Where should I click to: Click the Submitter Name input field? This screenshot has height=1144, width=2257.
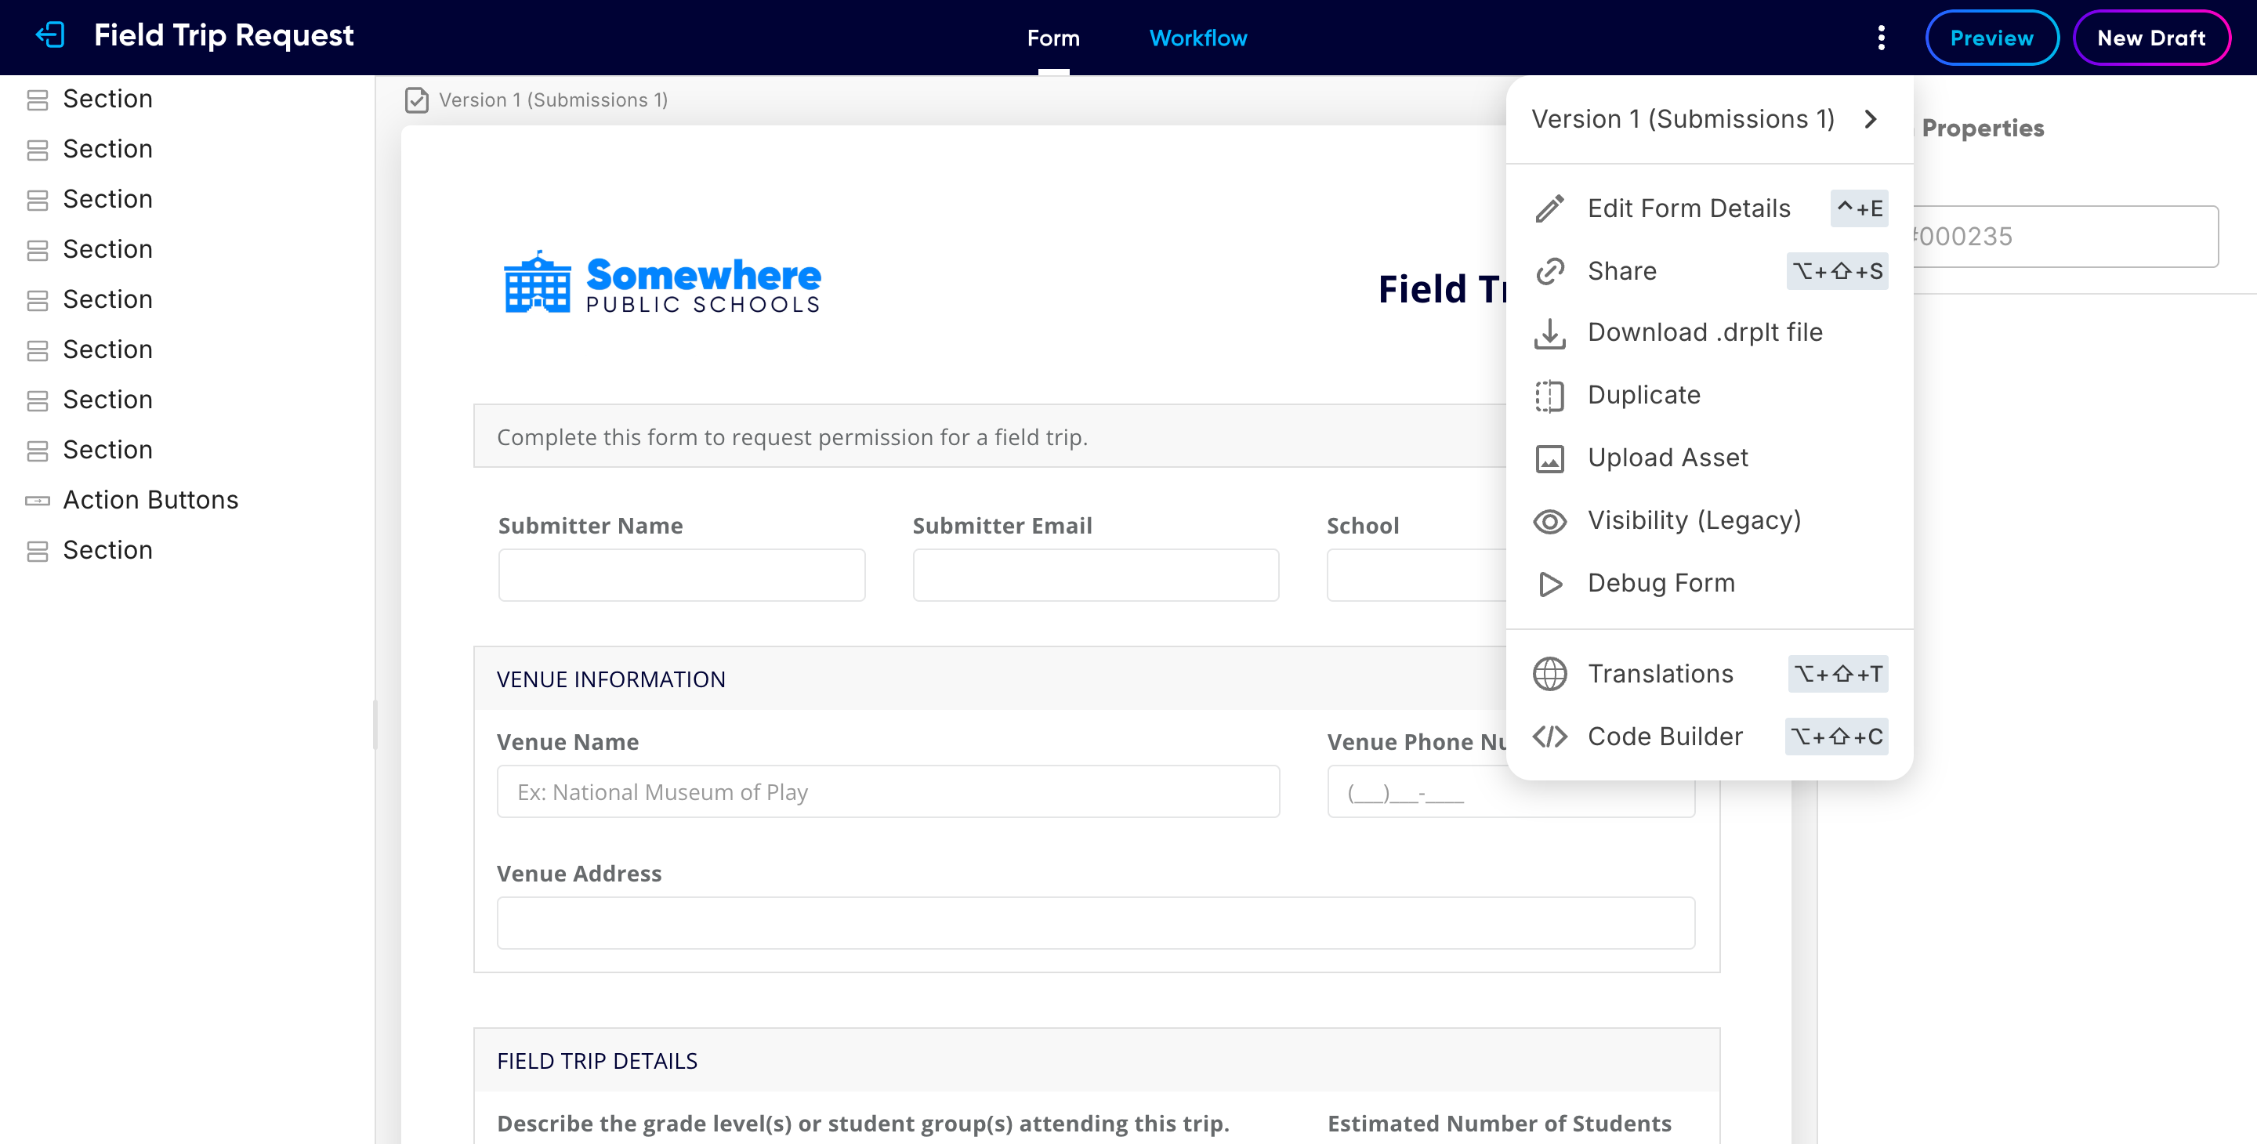(x=682, y=575)
